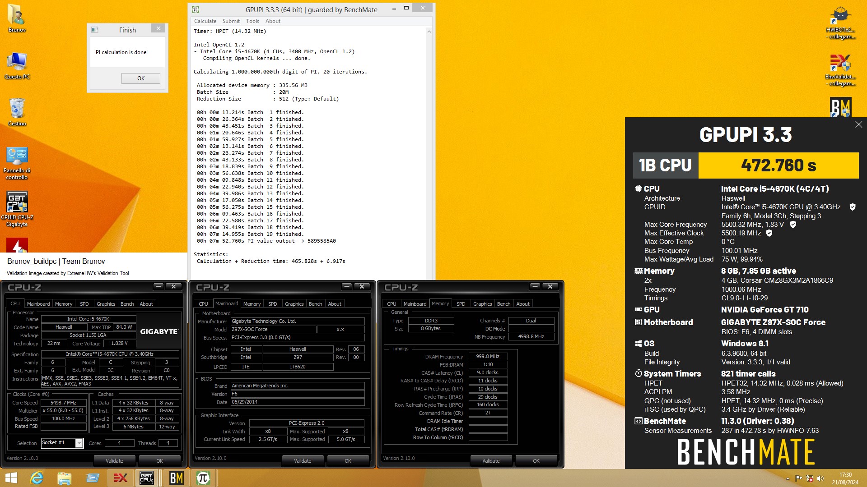Viewport: 867px width, 487px height.
Task: Switch to Memory tab in first CPU-Z window
Action: (x=64, y=304)
